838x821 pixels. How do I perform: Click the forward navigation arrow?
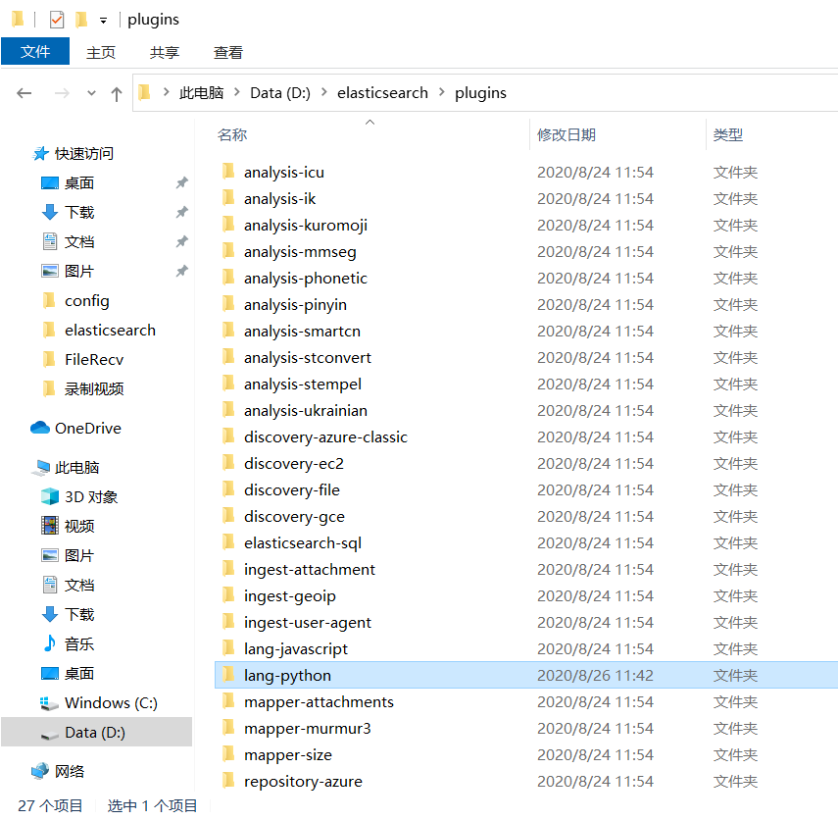point(62,93)
